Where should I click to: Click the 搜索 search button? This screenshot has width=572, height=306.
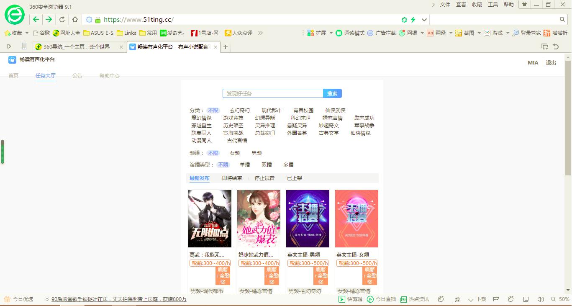(332, 93)
